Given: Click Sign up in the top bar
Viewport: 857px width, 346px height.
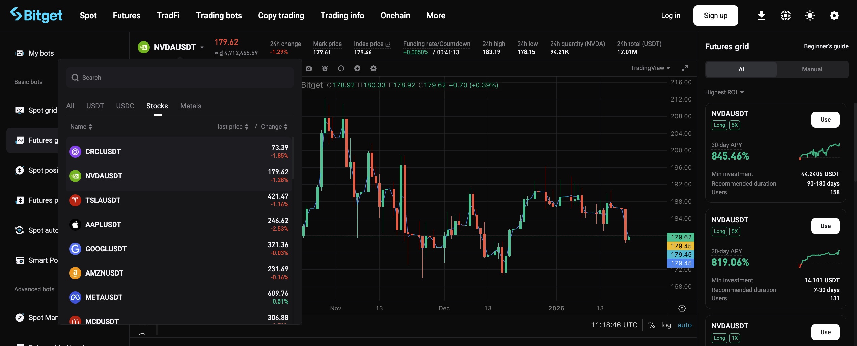Looking at the screenshot, I should pyautogui.click(x=715, y=16).
